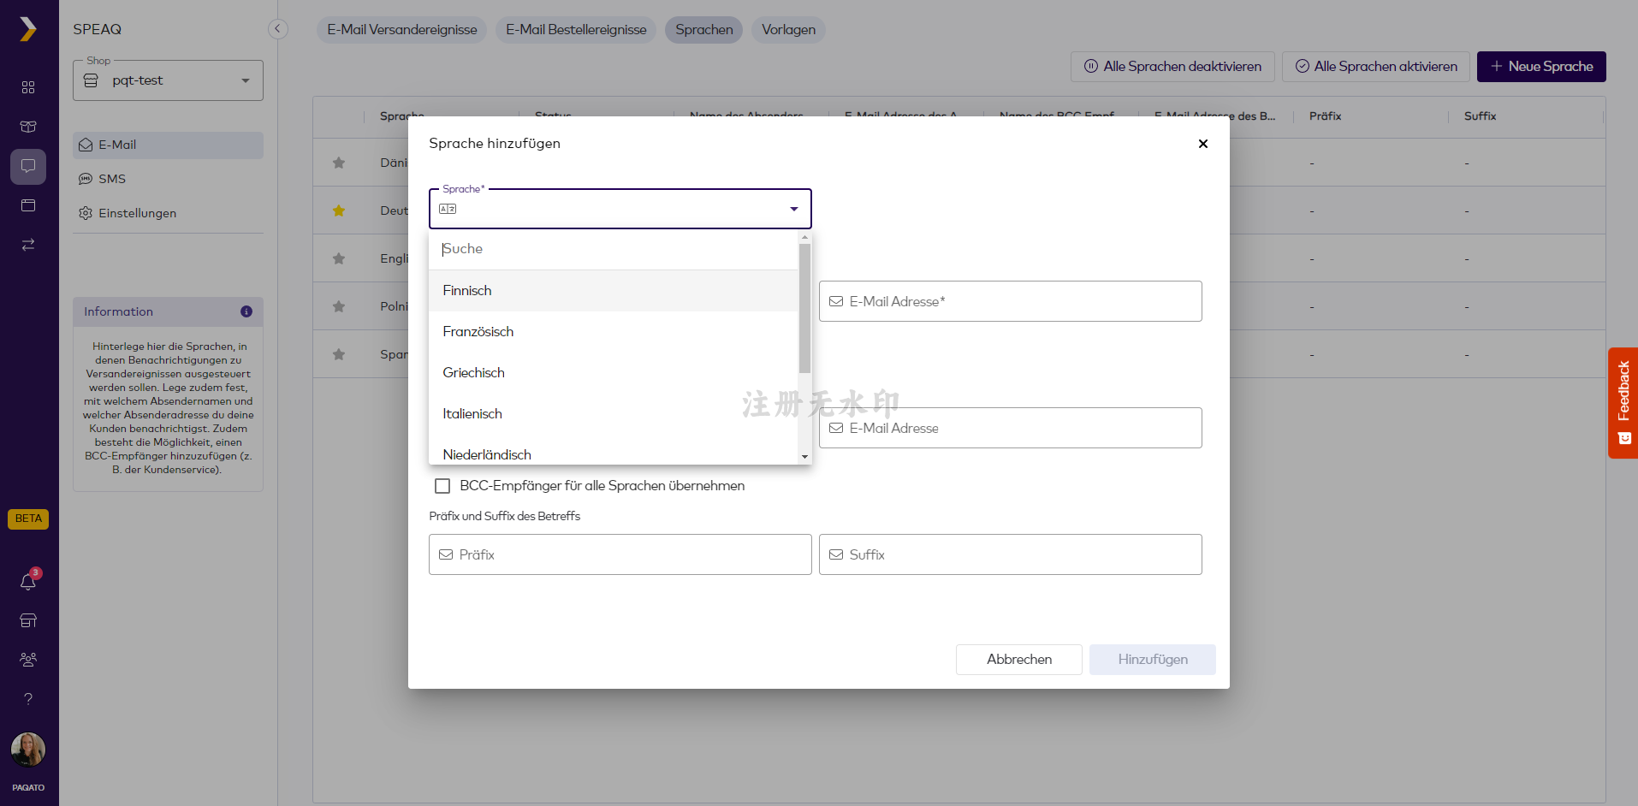Mark the Dänisch row star as default
Image resolution: width=1638 pixels, height=806 pixels.
339,163
